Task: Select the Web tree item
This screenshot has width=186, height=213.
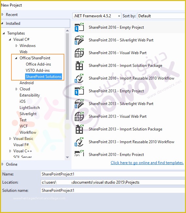Action: click(23, 52)
